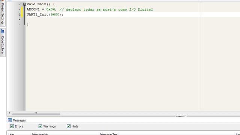This screenshot has height=135, width=240.
Task: Click the Message Text column header
Action: coord(109,134)
